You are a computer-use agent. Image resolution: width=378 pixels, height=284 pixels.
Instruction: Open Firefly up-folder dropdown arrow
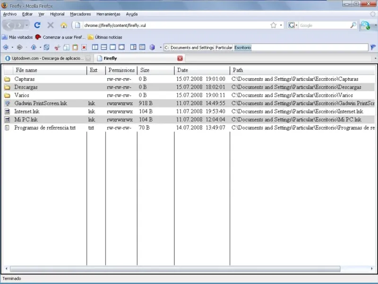click(x=40, y=47)
